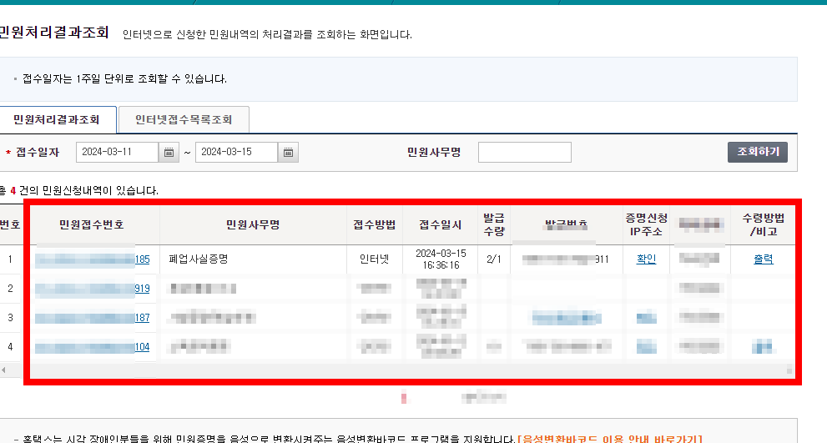Click the 2/1 quantity cell
This screenshot has height=443, width=827.
[494, 259]
